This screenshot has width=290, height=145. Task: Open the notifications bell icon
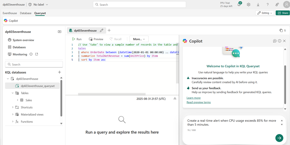coord(239,4)
